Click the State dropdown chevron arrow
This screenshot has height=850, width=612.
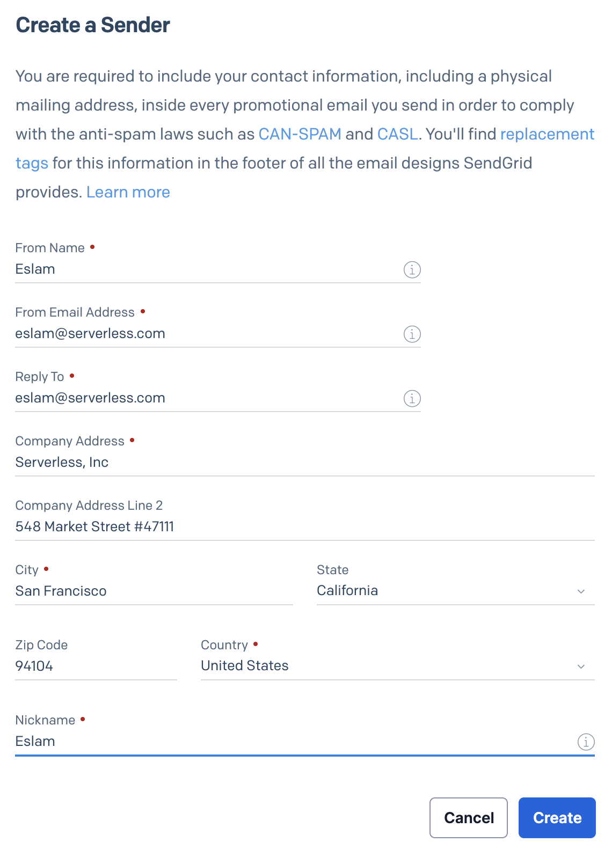click(x=581, y=591)
